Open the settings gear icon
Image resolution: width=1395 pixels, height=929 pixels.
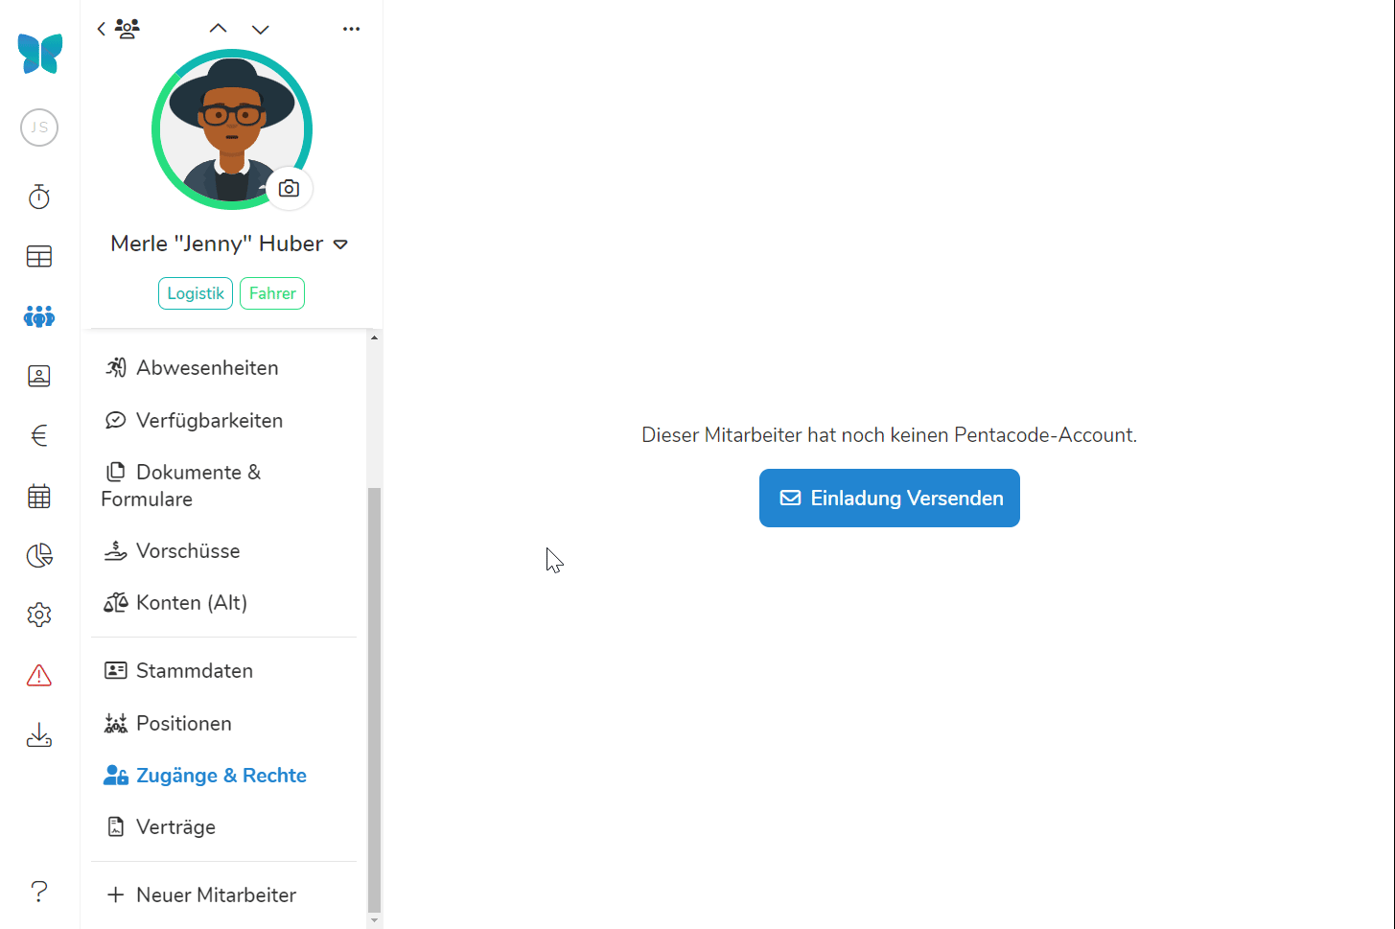[x=39, y=615]
